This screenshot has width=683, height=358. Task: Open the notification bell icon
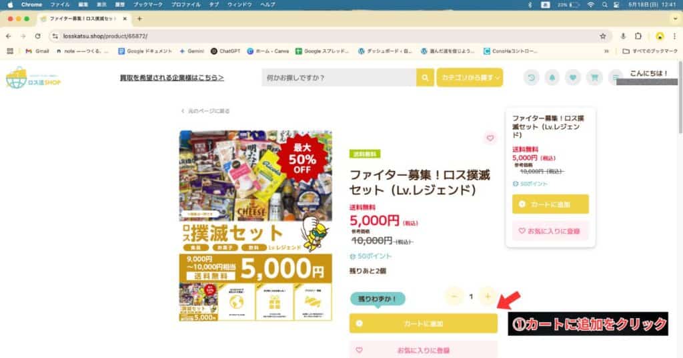(x=552, y=78)
